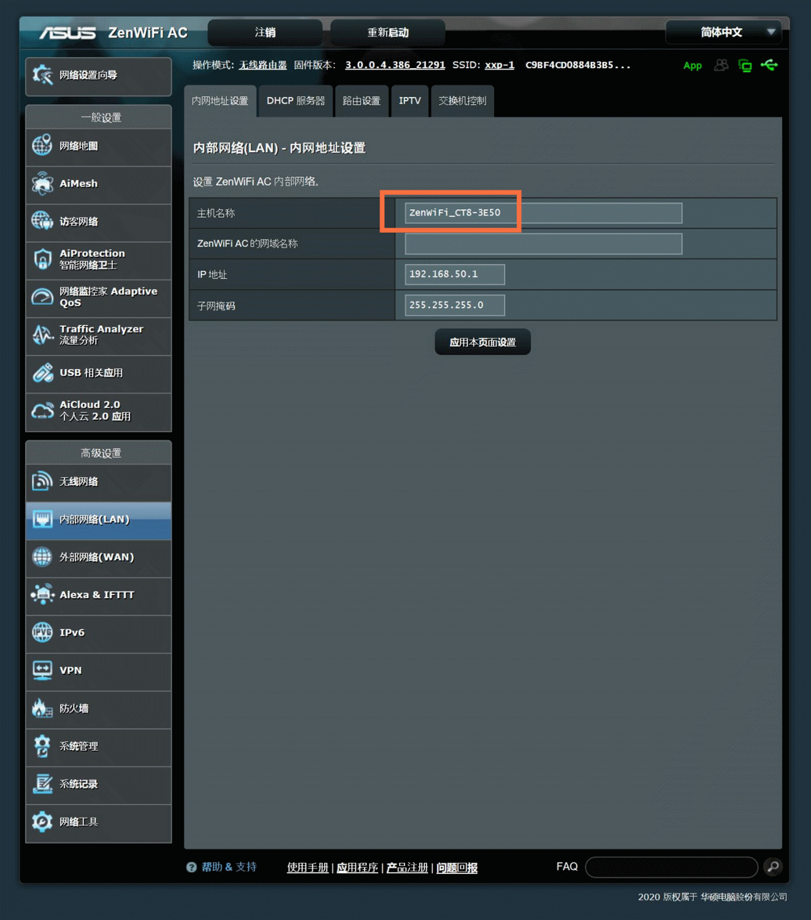Open Traffic Analyzer icon
Screen dimensions: 811x920
pos(42,335)
